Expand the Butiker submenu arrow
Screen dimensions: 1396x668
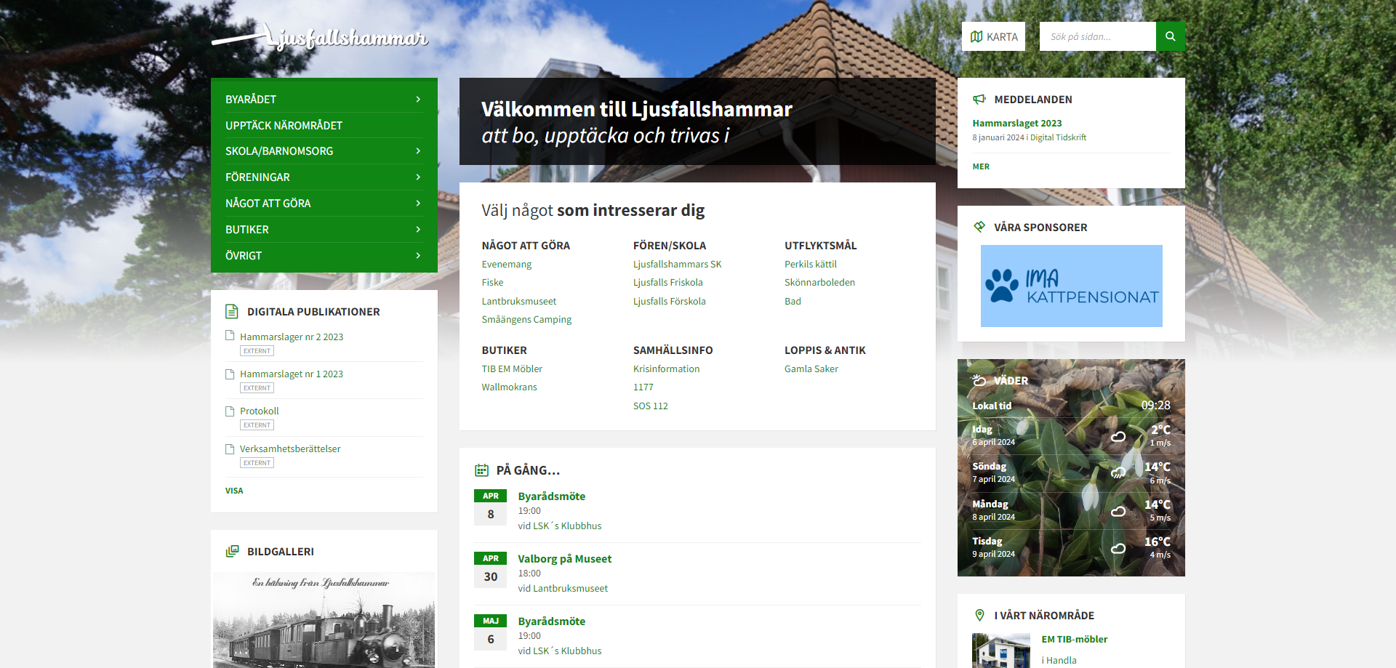(418, 230)
